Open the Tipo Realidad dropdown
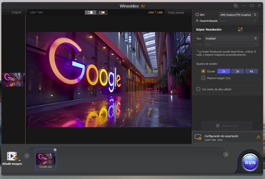The width and height of the screenshot is (265, 179). pos(231,38)
